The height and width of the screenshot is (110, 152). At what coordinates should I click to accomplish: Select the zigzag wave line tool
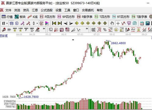click(79, 30)
